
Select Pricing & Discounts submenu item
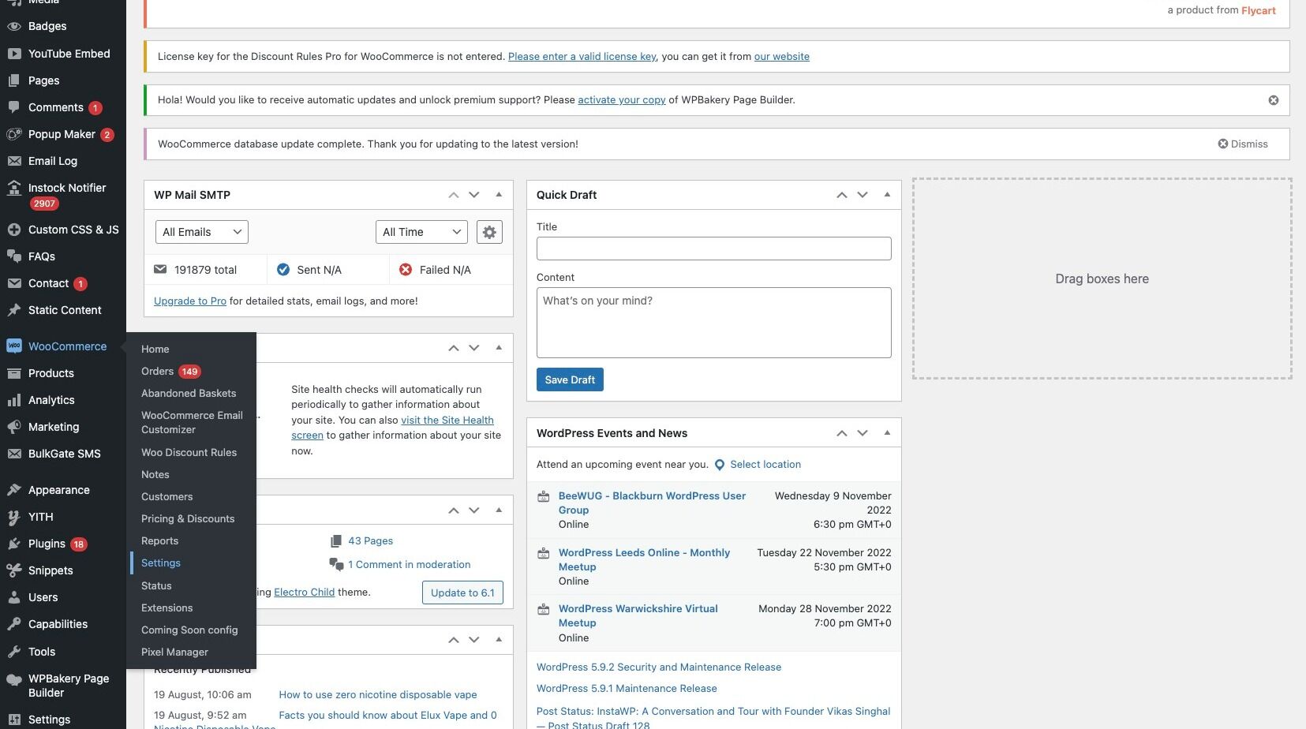[x=188, y=518]
